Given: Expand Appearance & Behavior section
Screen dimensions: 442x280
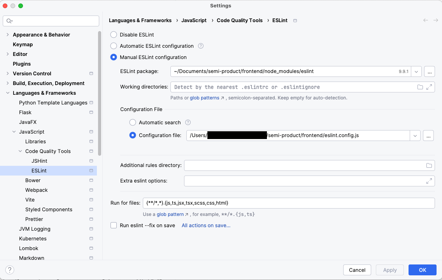Looking at the screenshot, I should (8, 35).
